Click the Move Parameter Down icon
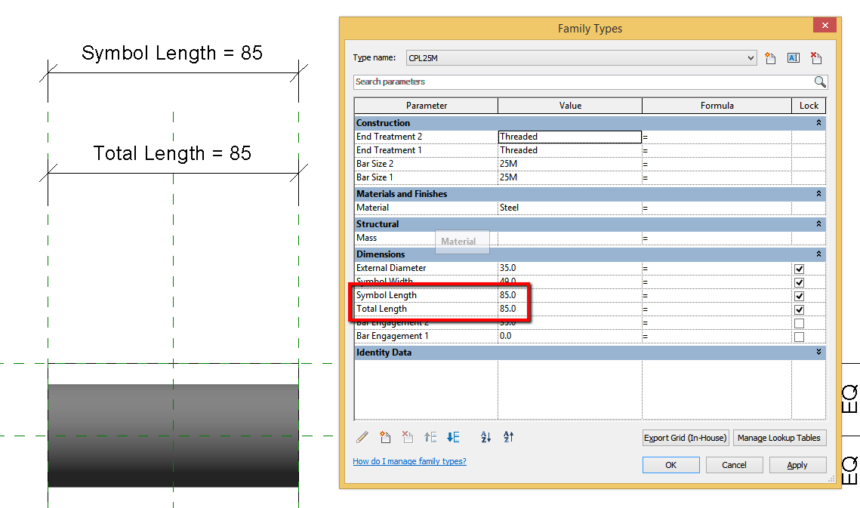860x508 pixels. click(x=452, y=437)
